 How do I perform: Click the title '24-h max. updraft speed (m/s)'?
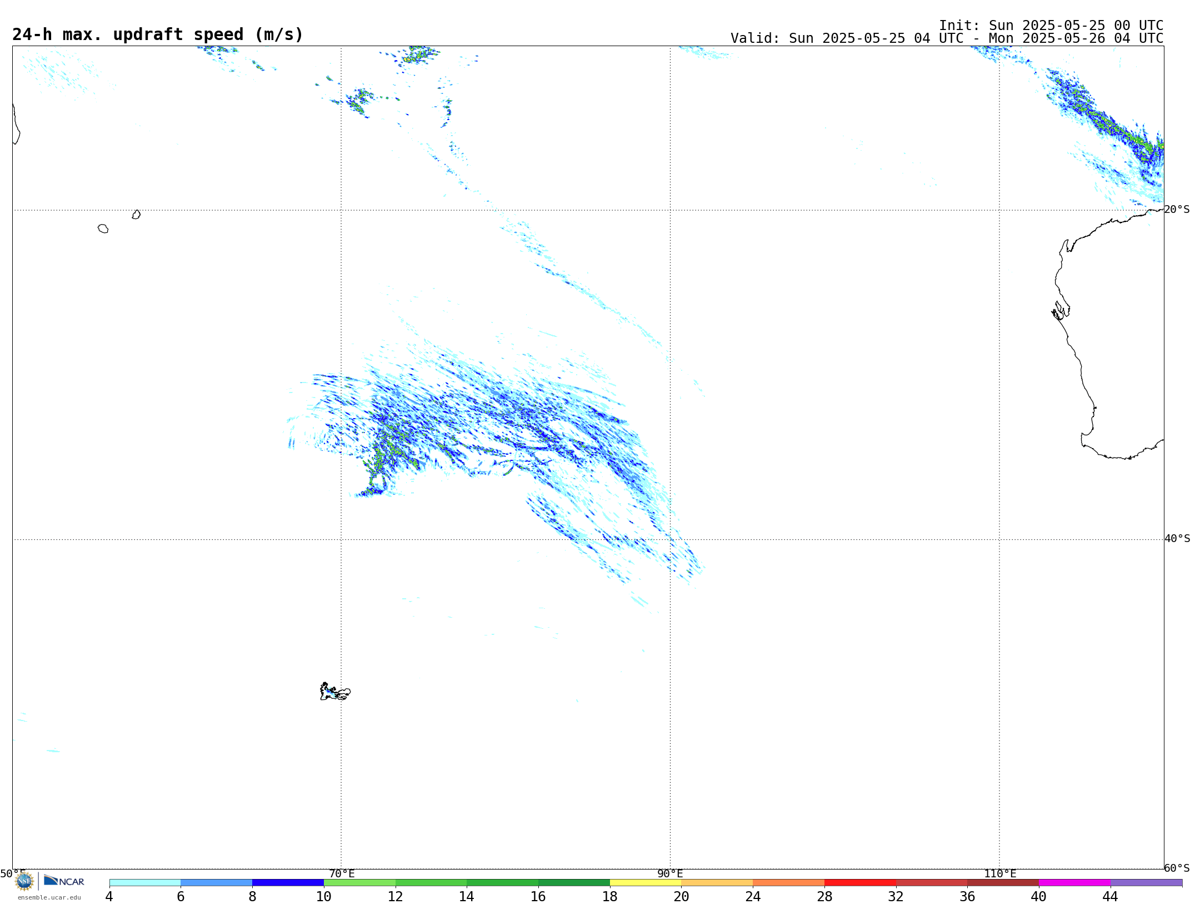158,34
